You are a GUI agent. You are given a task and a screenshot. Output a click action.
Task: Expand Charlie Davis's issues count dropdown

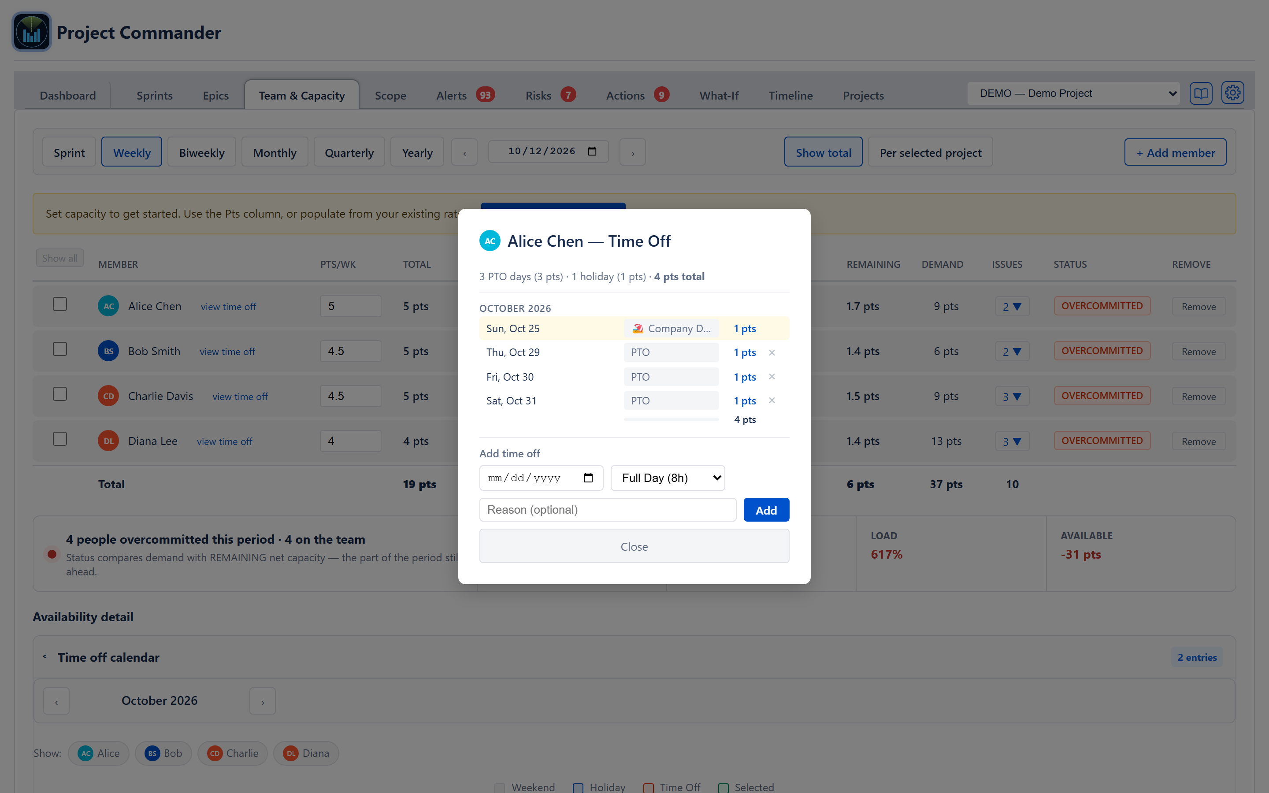(x=1012, y=396)
